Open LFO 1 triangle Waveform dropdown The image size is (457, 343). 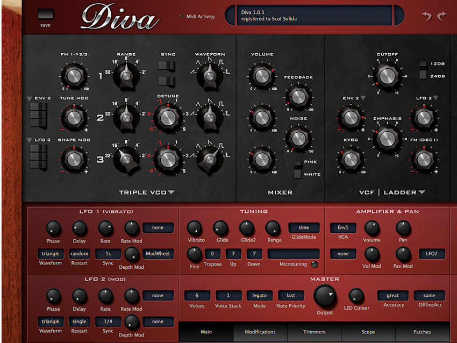51,254
